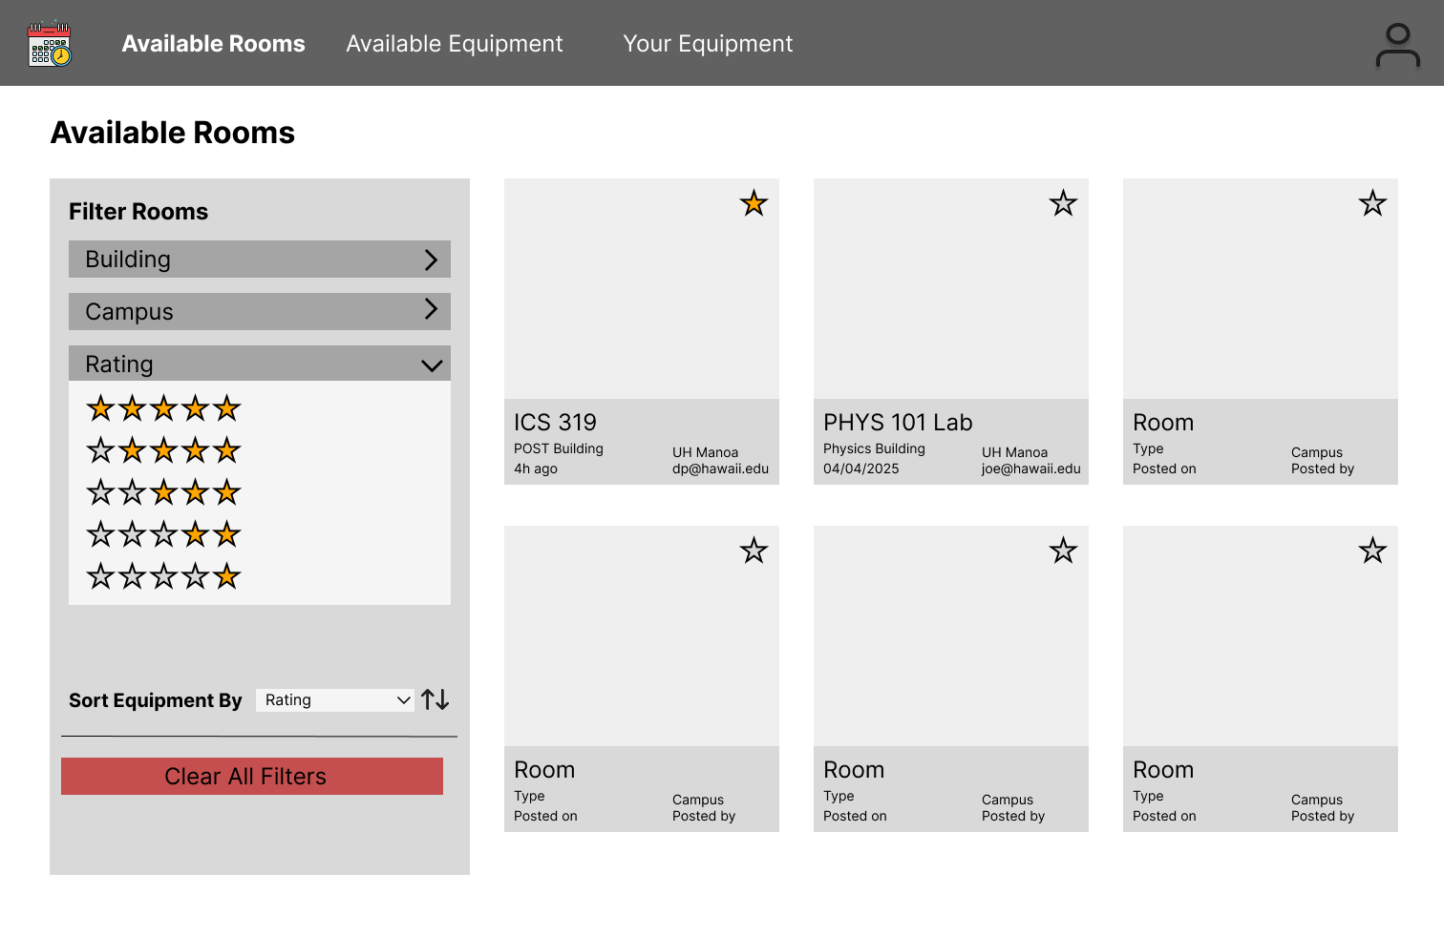Expand the Campus filter

coord(259,311)
